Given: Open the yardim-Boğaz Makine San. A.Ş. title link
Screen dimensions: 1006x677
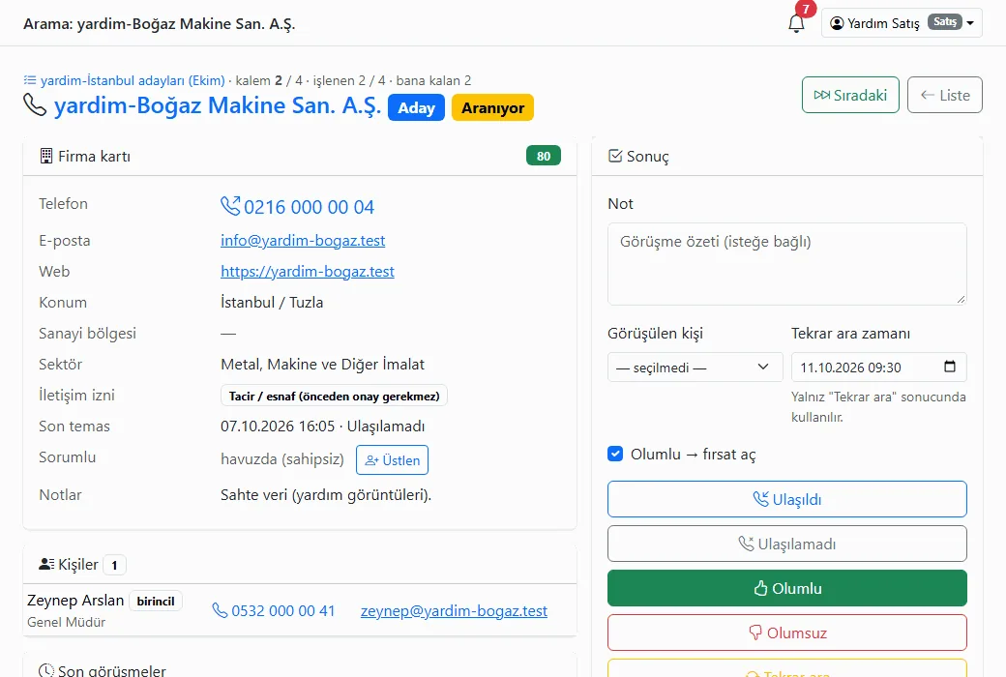Looking at the screenshot, I should pos(218,105).
